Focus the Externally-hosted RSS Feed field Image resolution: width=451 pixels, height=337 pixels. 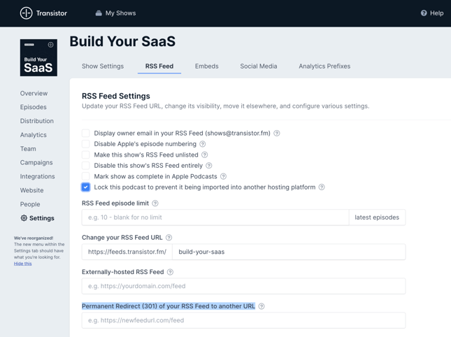pyautogui.click(x=243, y=286)
